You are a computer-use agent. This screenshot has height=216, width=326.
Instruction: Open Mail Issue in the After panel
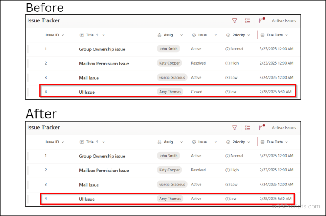click(89, 185)
